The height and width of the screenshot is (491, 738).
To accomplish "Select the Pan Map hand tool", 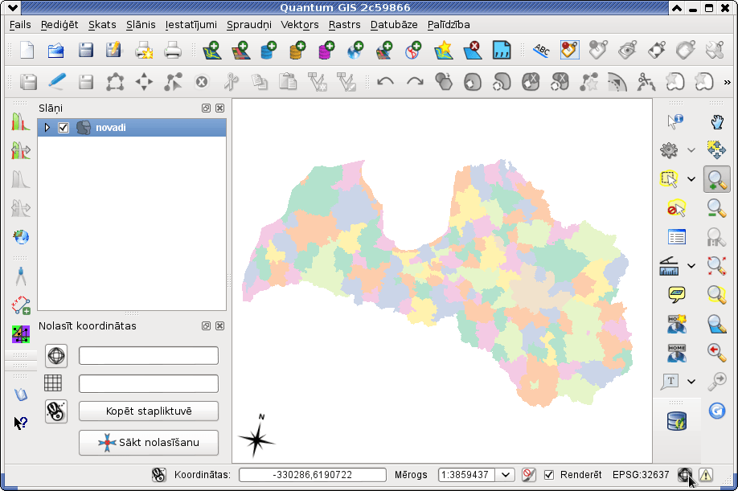I will click(717, 121).
